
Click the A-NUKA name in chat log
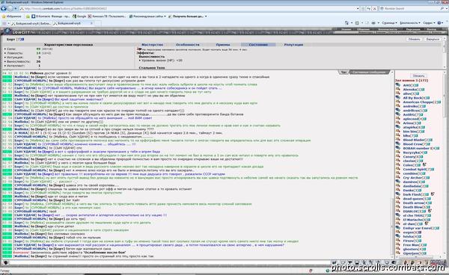[19, 133]
